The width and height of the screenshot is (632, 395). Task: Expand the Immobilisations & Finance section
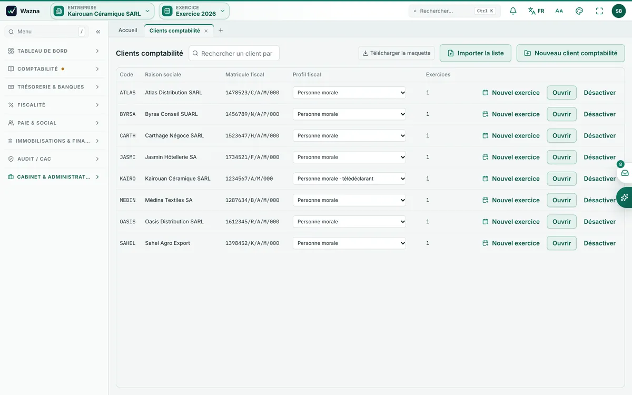click(54, 141)
